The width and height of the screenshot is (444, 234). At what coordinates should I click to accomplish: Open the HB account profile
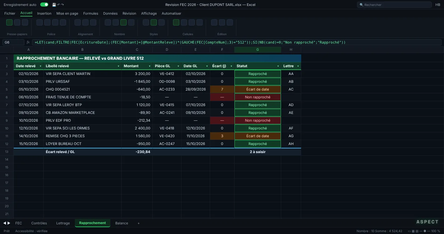point(438,5)
